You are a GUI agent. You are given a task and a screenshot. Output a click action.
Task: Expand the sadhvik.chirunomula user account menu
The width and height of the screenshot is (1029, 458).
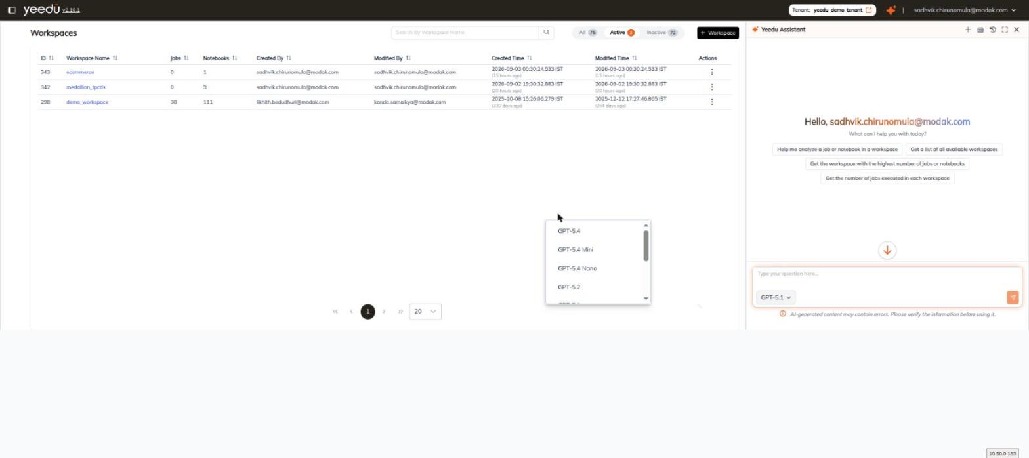pos(965,10)
